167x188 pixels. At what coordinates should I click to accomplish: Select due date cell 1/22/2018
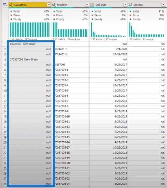pyautogui.click(x=109, y=101)
